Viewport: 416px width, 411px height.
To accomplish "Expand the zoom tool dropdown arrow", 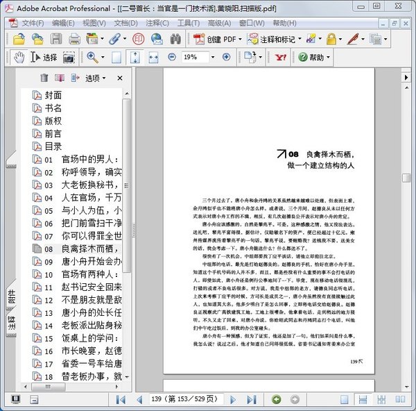I will pos(103,57).
